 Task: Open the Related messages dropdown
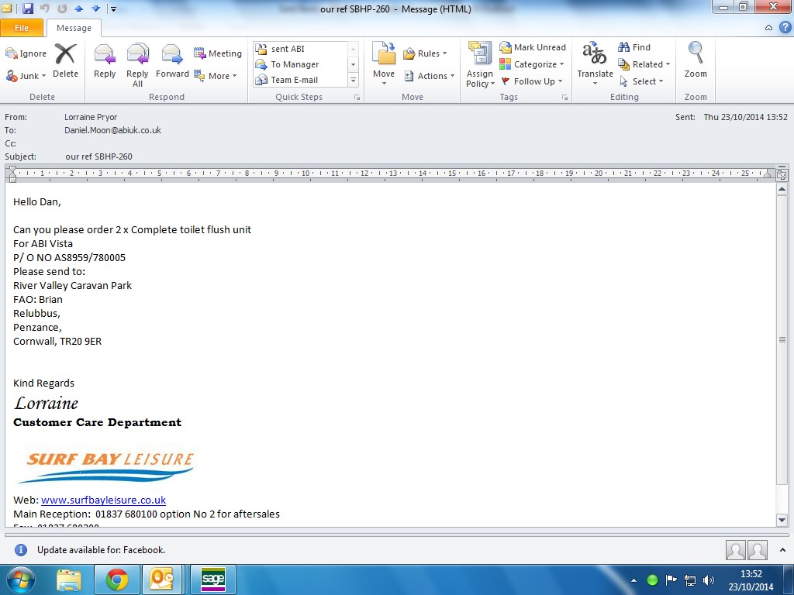pos(644,64)
